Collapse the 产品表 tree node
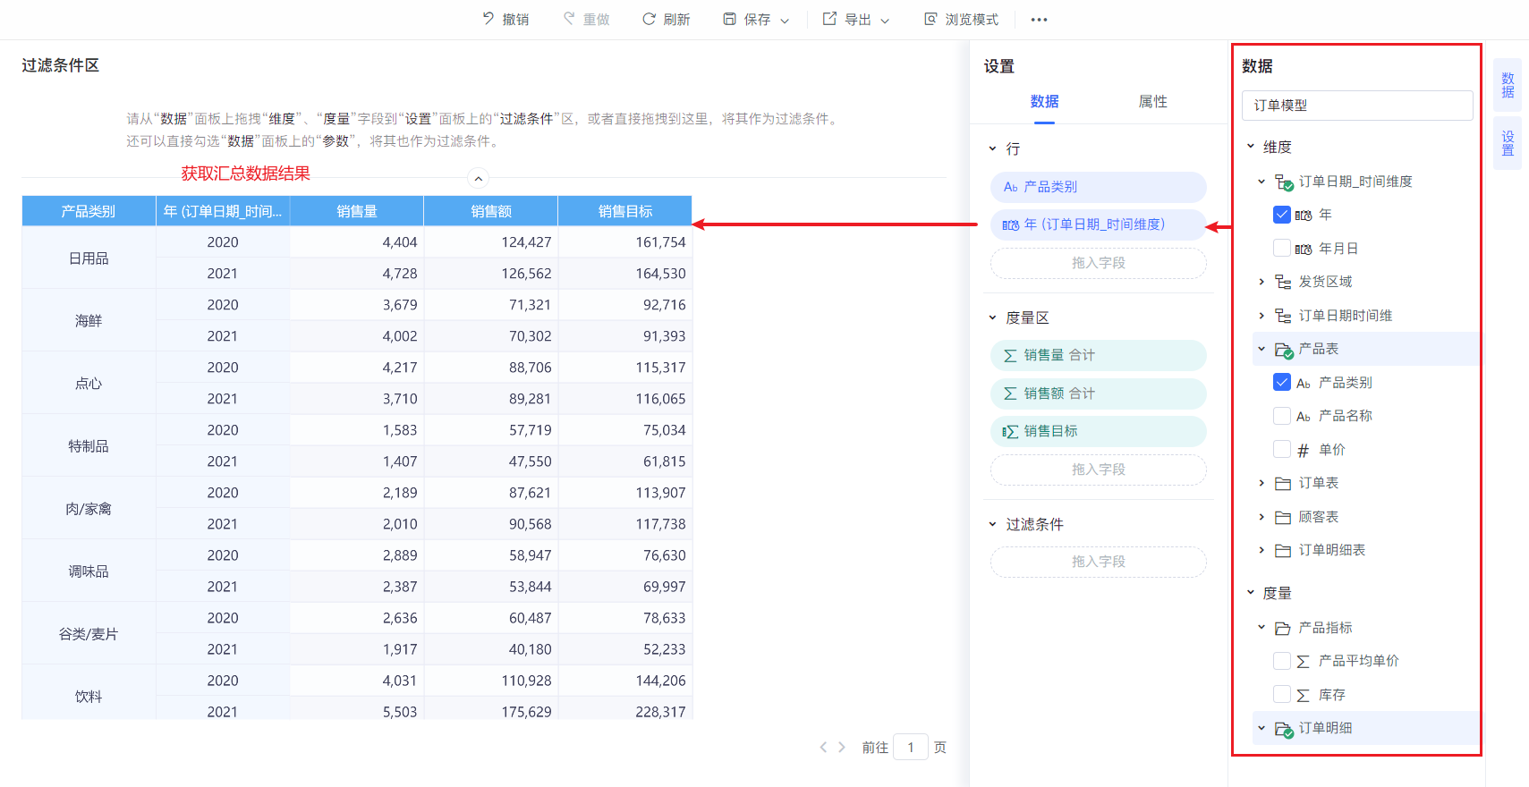 [1261, 349]
